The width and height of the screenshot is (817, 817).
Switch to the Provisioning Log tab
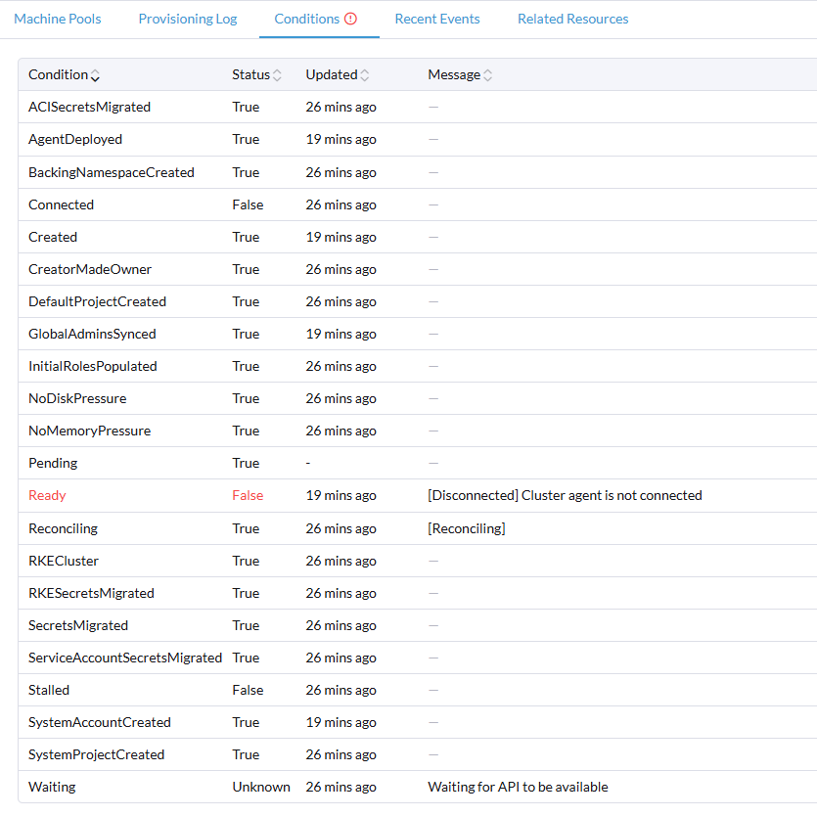click(x=188, y=19)
